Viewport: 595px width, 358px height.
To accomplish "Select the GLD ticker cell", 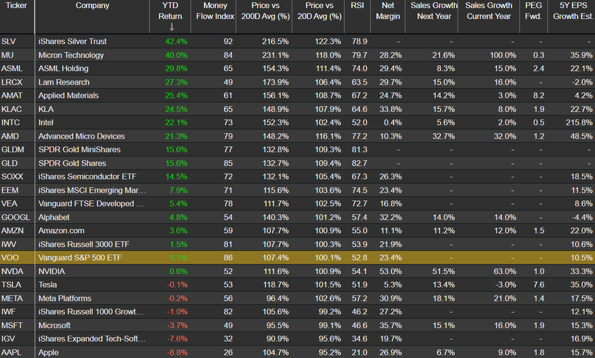I will tap(9, 164).
